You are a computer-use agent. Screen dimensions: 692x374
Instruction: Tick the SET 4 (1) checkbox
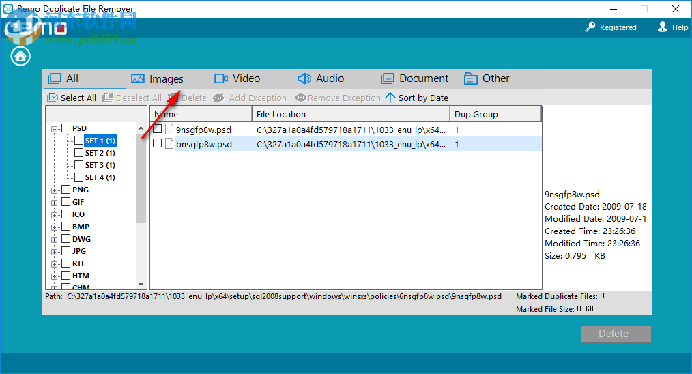(x=79, y=177)
